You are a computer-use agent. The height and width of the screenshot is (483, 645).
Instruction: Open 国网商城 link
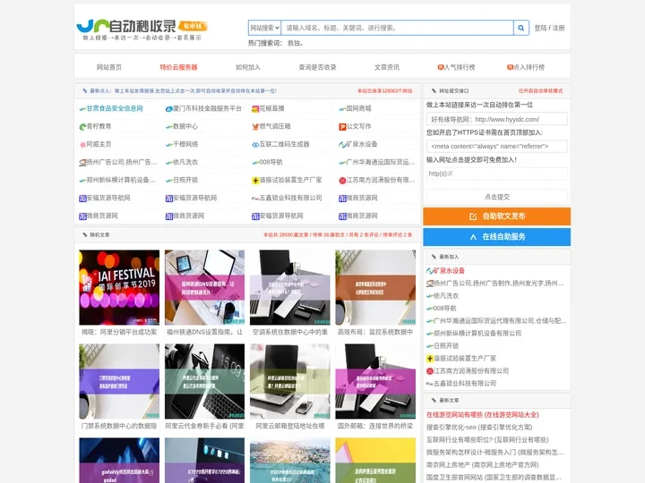(x=358, y=108)
